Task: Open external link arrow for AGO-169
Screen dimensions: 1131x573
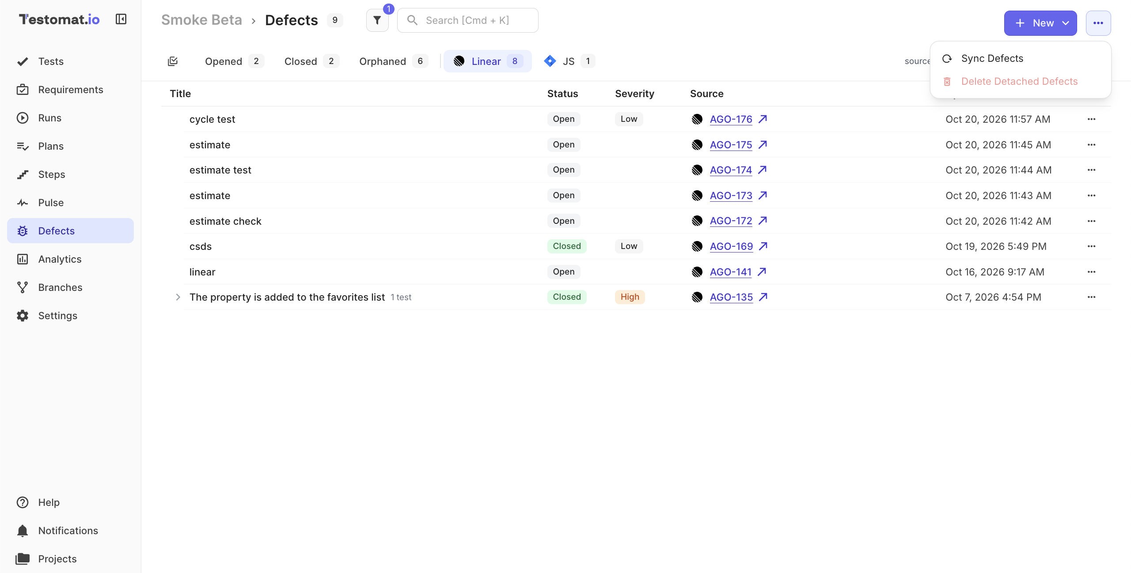Action: point(763,246)
